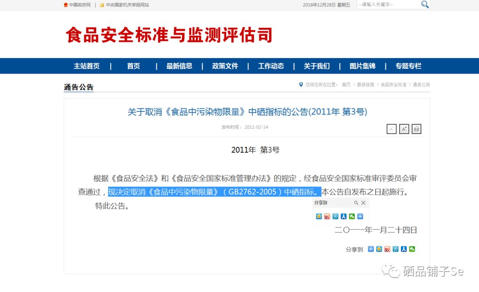Click the plus more-share icon in the popup
Viewport: 479px width, 292px height.
(x=360, y=217)
